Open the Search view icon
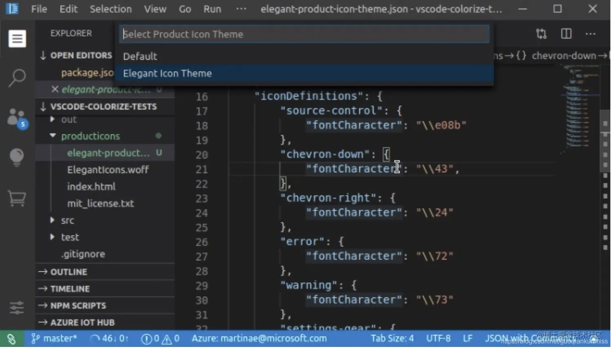Image resolution: width=612 pixels, height=349 pixels. pyautogui.click(x=17, y=77)
